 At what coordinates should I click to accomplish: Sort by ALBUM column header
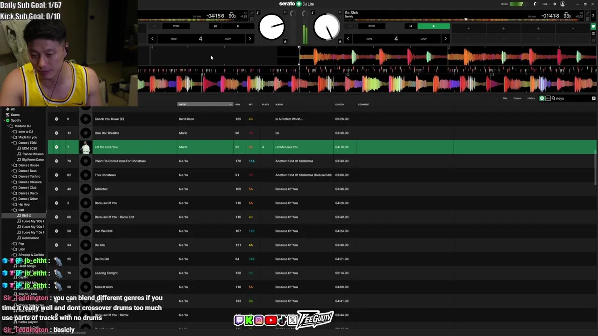coord(279,105)
